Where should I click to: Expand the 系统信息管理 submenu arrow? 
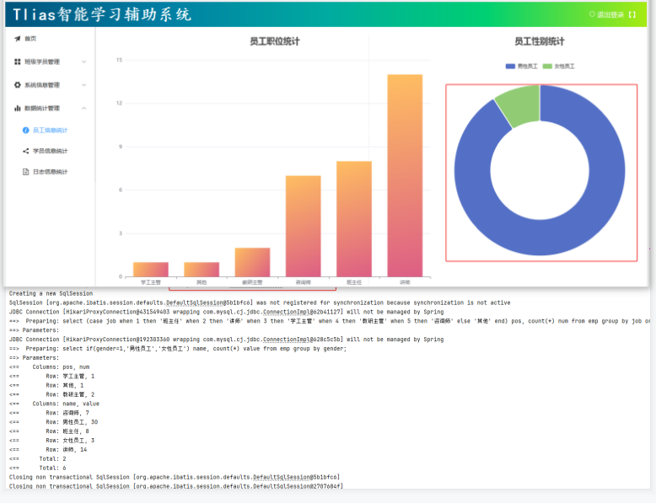83,85
